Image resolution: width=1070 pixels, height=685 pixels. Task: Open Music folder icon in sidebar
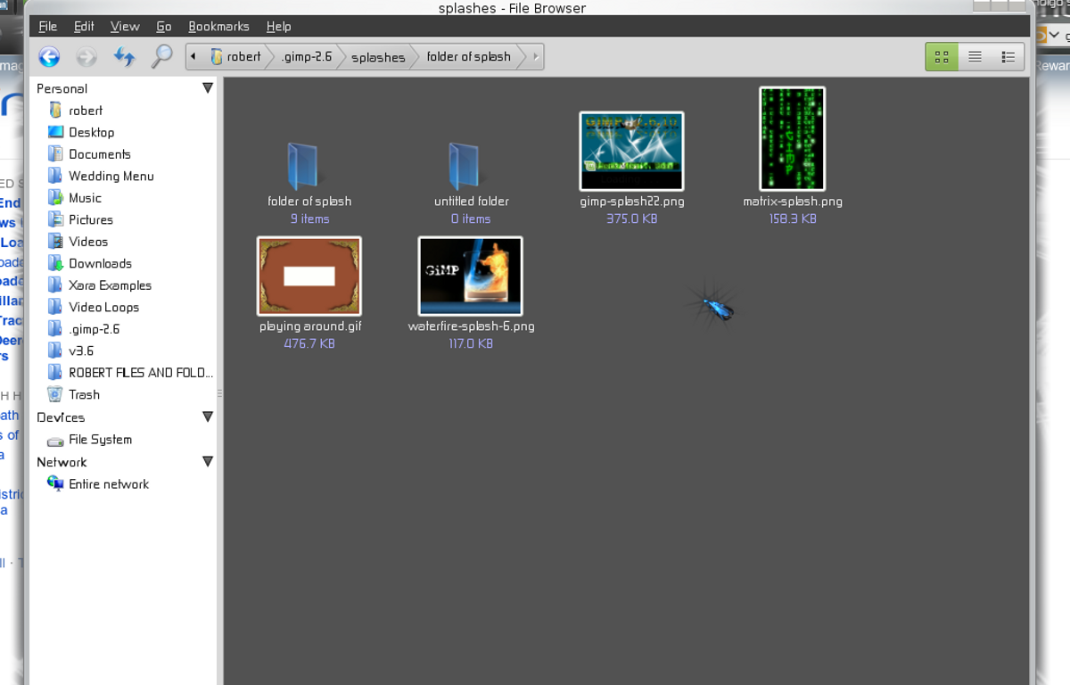55,197
